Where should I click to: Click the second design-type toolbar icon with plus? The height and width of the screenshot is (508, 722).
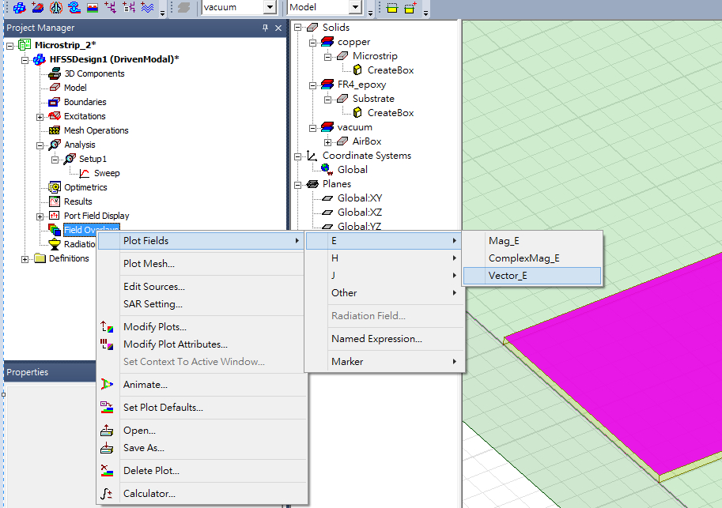click(38, 7)
